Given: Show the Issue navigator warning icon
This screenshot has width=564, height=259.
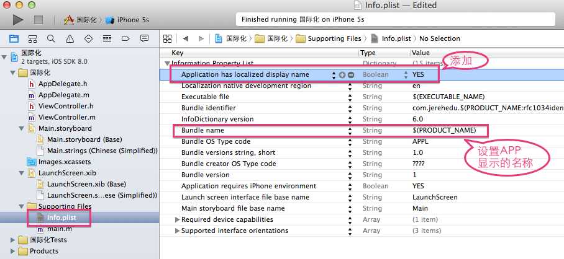Looking at the screenshot, I should [x=70, y=38].
